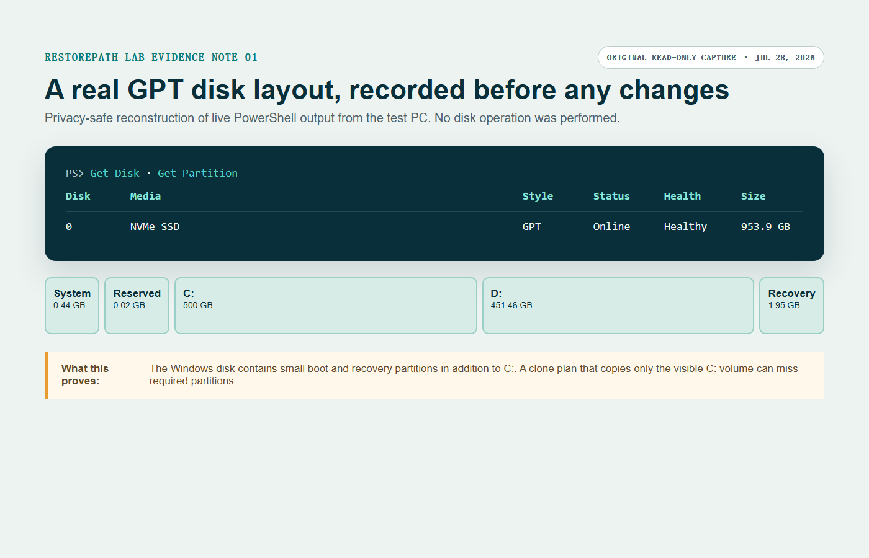Select the Reserved 0.02 GB partition block
Image resolution: width=869 pixels, height=558 pixels.
[137, 306]
